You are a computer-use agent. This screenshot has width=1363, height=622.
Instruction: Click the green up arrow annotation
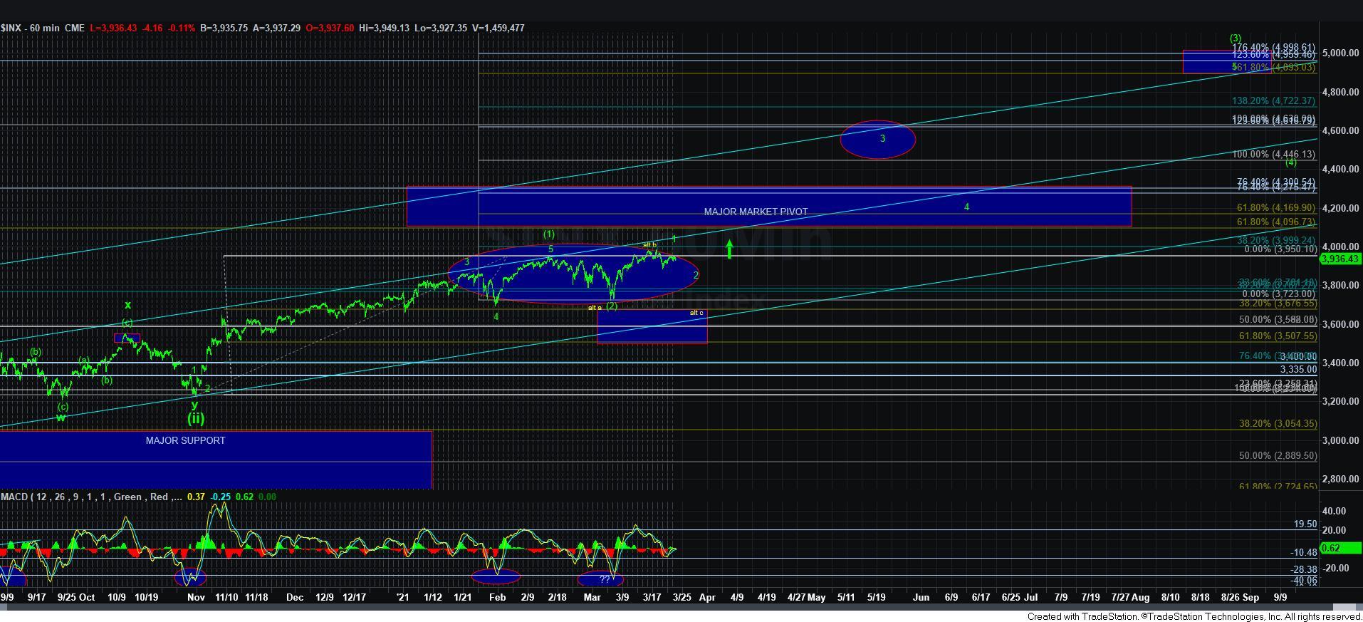pos(729,249)
